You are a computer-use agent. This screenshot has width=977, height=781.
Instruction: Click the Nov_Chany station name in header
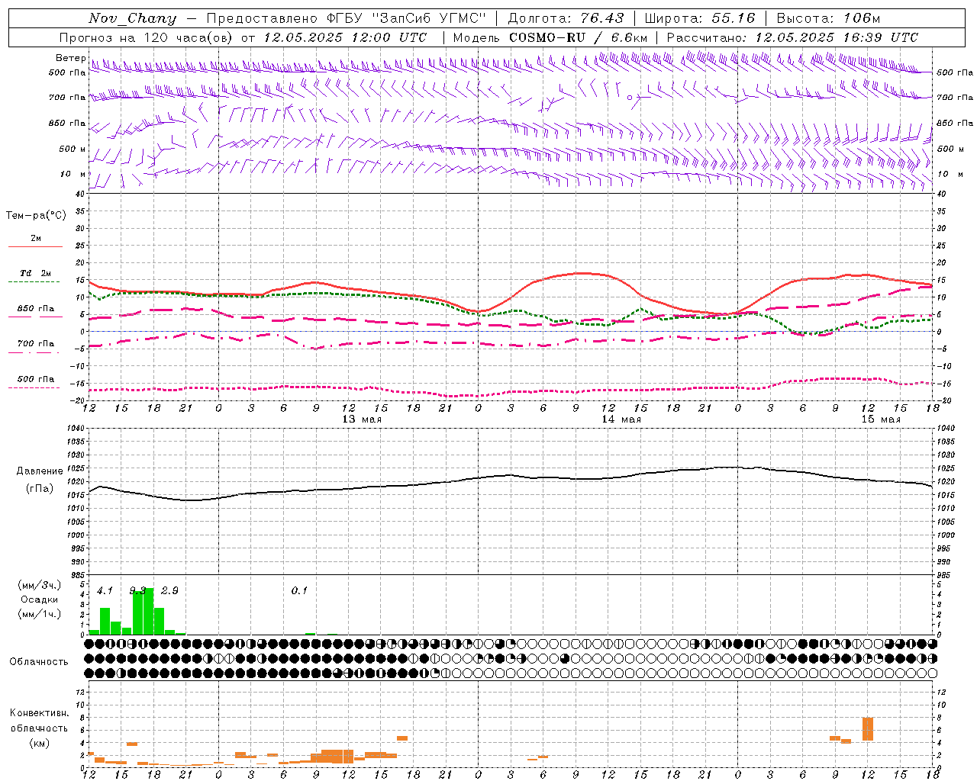click(132, 18)
